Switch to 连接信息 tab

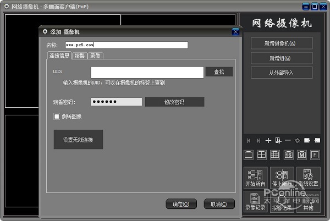click(x=59, y=56)
